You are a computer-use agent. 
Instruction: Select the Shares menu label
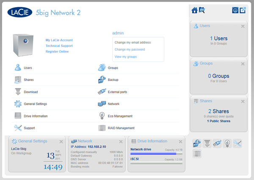pos(29,80)
